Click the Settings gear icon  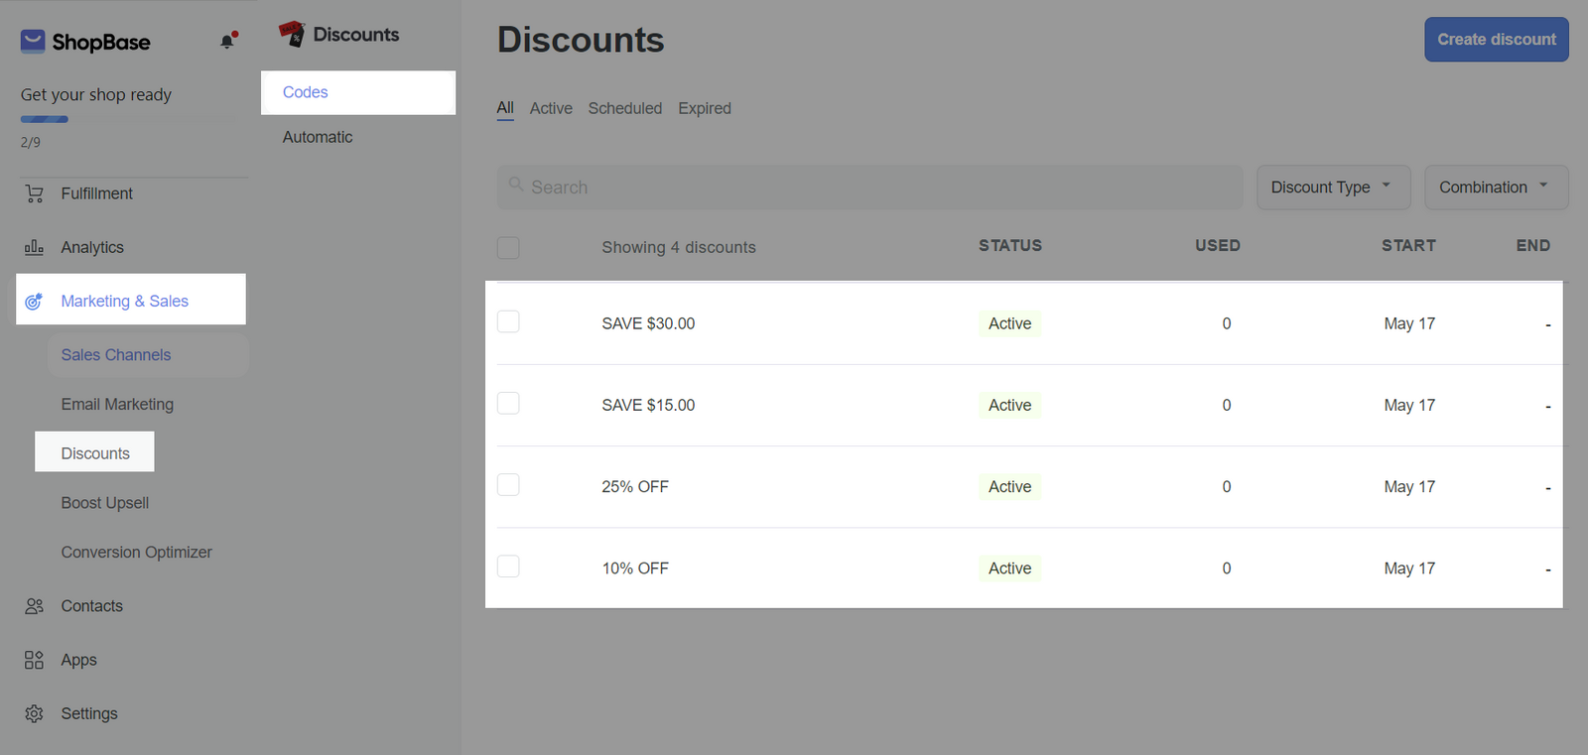coord(35,713)
